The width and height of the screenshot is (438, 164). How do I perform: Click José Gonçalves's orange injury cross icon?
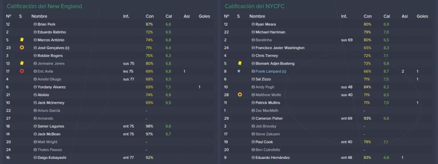click(x=22, y=48)
